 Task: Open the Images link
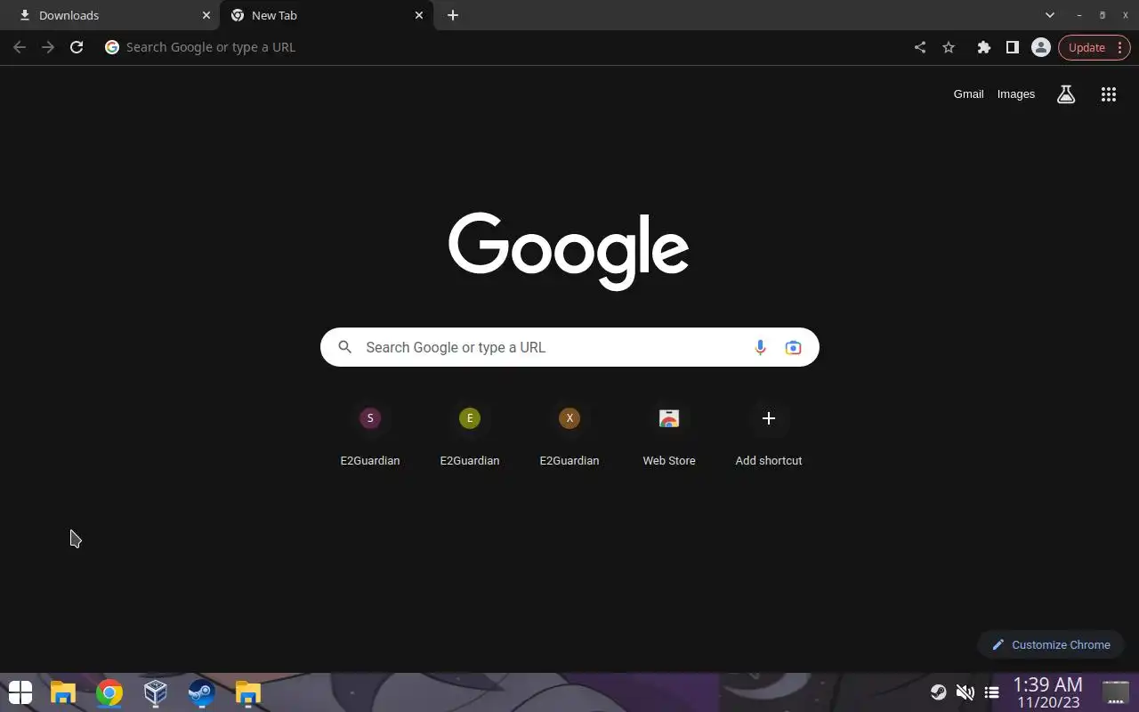1016,94
